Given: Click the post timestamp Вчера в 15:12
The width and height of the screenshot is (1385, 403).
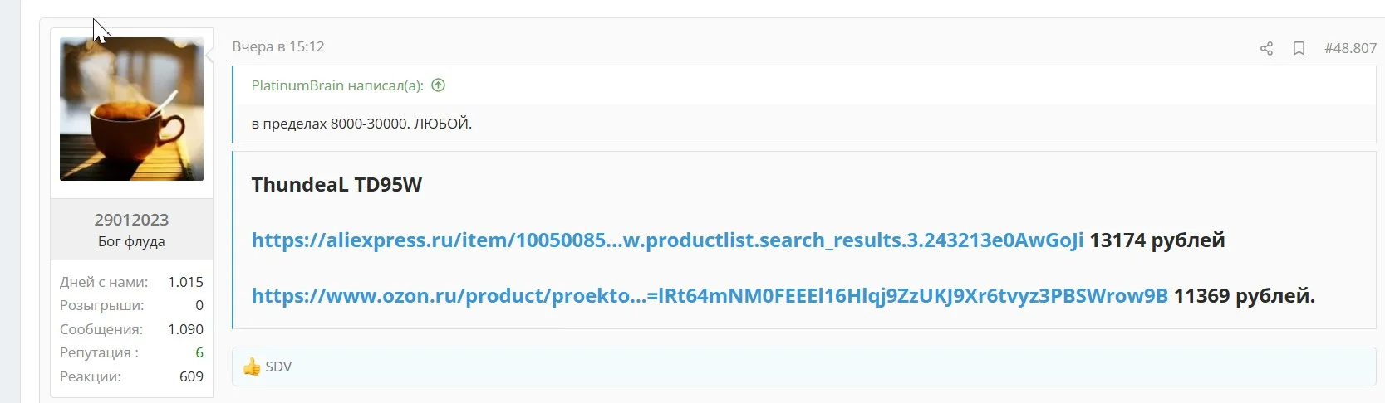Looking at the screenshot, I should 278,46.
